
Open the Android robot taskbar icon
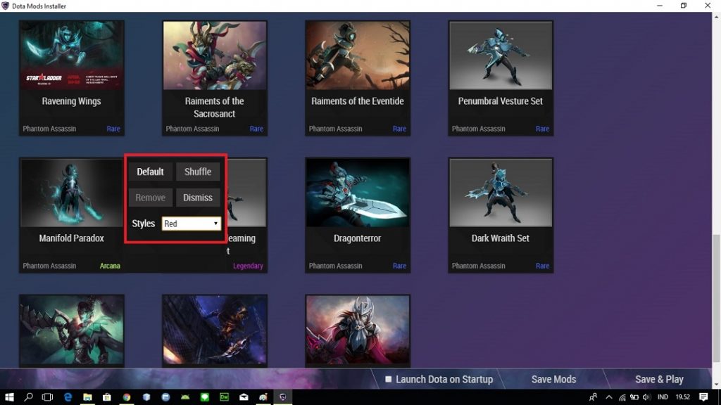point(185,397)
